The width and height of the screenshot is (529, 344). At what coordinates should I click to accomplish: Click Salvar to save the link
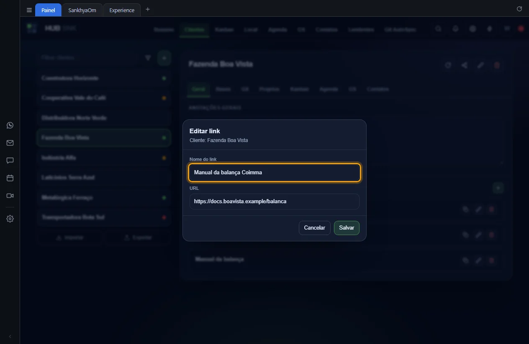click(347, 228)
